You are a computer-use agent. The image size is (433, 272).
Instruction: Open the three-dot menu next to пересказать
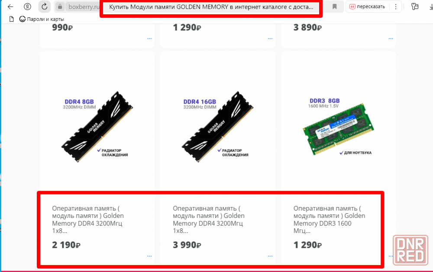pos(396,6)
